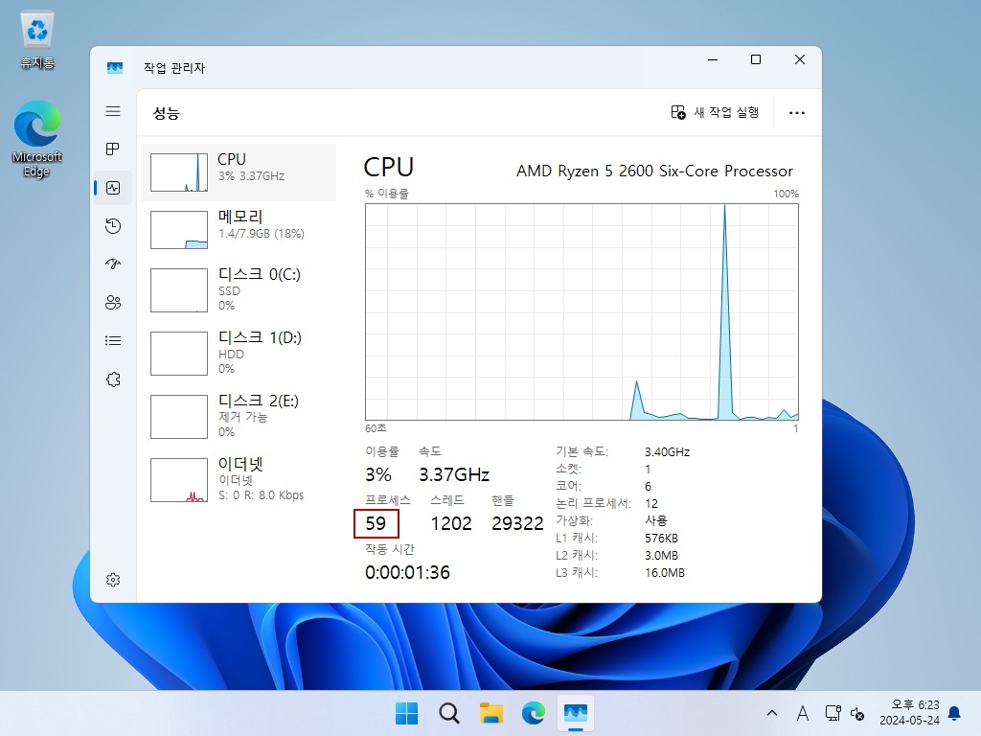Viewport: 981px width, 736px height.
Task: Click the AMD Ryzen 5 2600 processor name
Action: coord(654,171)
